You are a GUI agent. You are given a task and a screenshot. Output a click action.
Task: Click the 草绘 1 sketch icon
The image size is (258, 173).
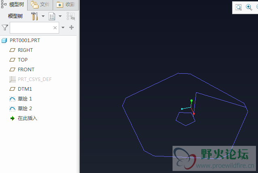[x=12, y=99]
